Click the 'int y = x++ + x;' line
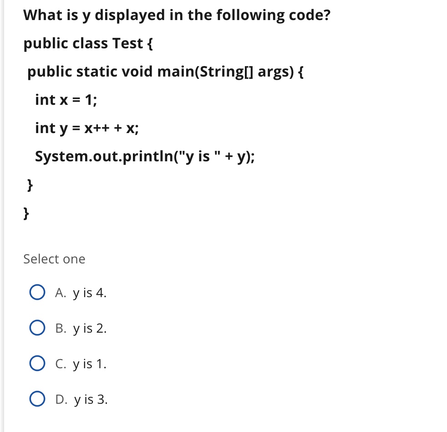The image size is (447, 432). (x=86, y=128)
